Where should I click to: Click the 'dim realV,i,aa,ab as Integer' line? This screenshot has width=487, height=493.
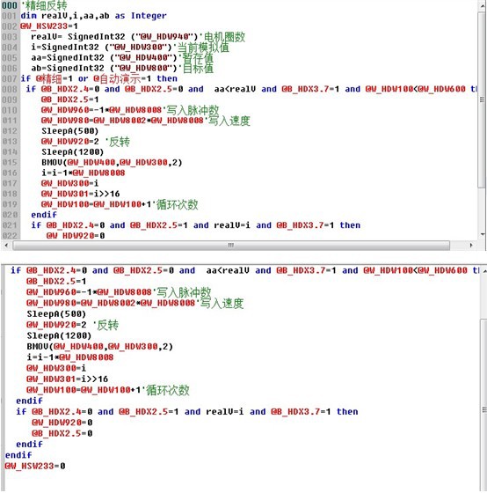click(x=93, y=16)
